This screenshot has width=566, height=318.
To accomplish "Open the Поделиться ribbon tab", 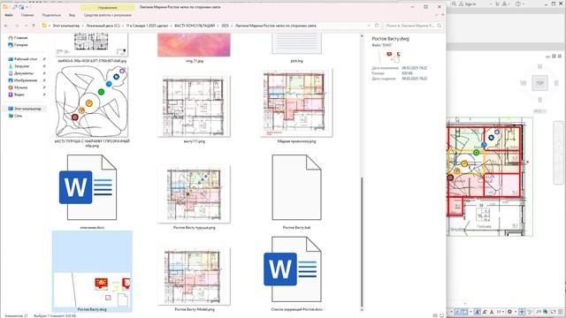I will (51, 15).
